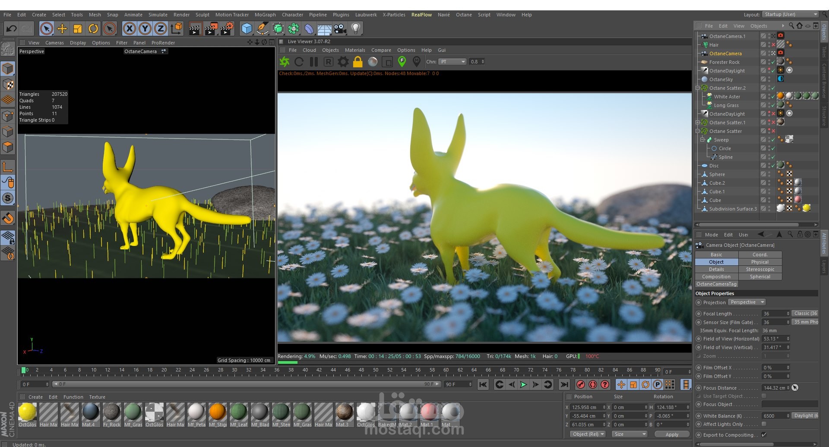Image resolution: width=829 pixels, height=447 pixels.
Task: Open the Projection dropdown showing Perspective
Action: (747, 302)
